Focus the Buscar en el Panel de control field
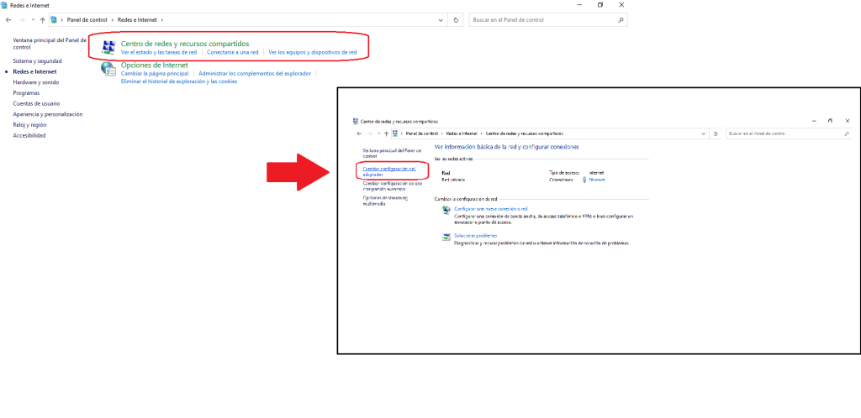This screenshot has width=861, height=418. [538, 18]
